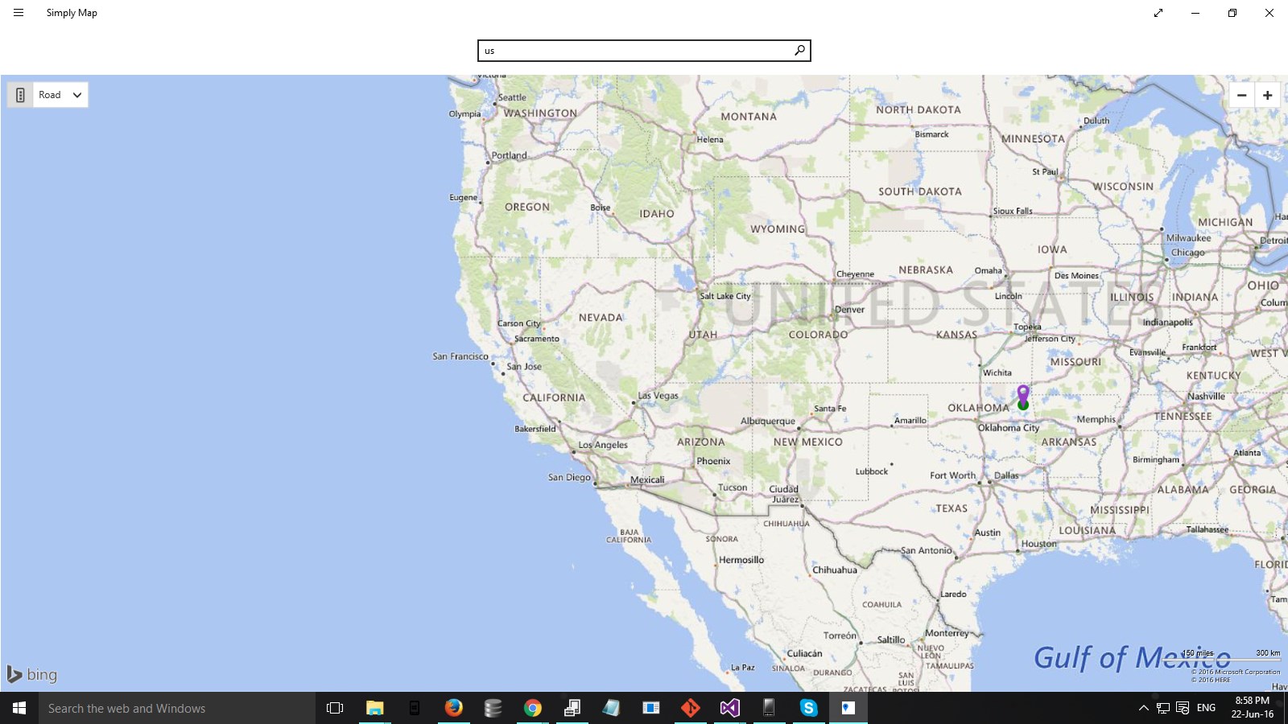Viewport: 1288px width, 724px height.
Task: Open the notepad-style taskbar icon
Action: tap(611, 708)
